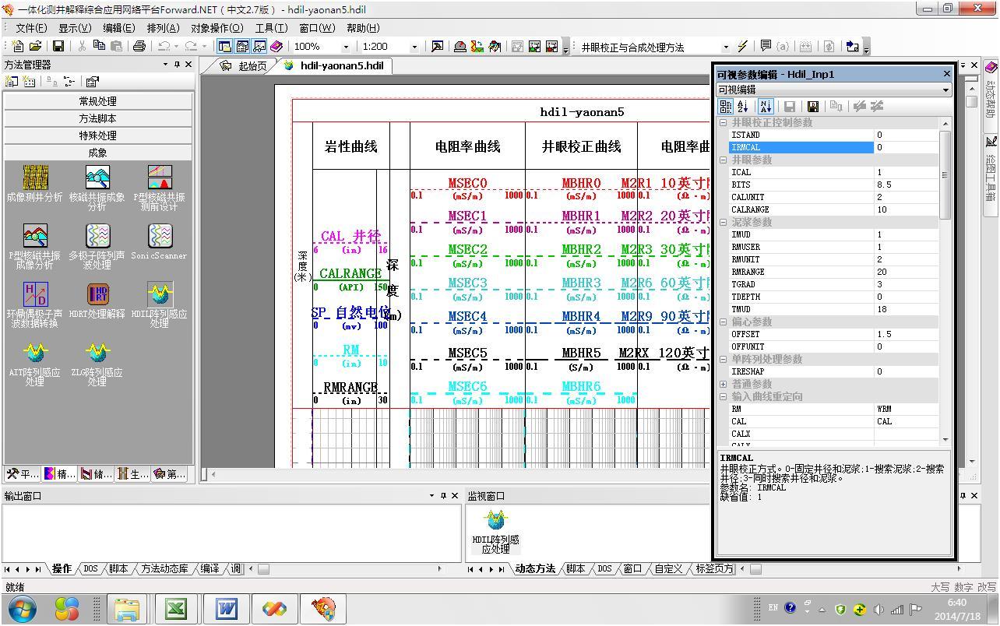The image size is (1000, 626).
Task: Save with the main toolbar floppy icon
Action: point(58,47)
